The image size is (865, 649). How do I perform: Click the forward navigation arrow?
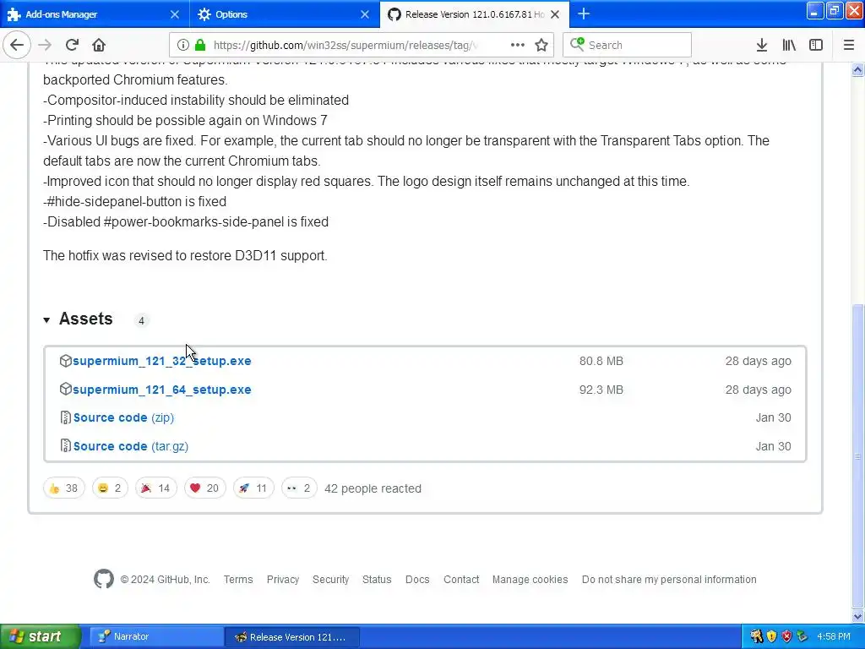tap(45, 45)
